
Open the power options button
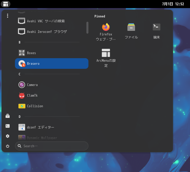pos(8,146)
